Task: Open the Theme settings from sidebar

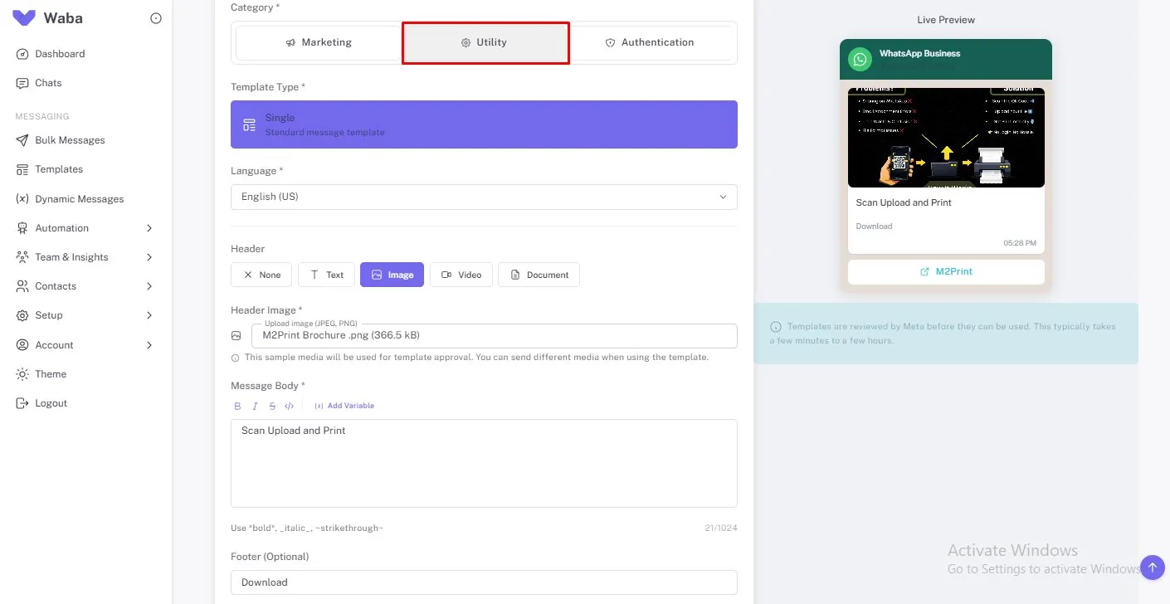Action: point(51,373)
